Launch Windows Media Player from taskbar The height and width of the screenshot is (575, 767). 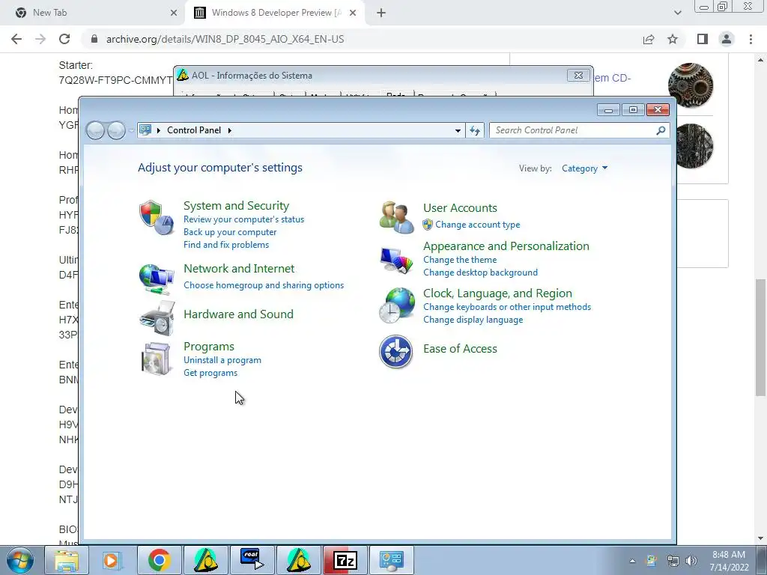coord(112,560)
